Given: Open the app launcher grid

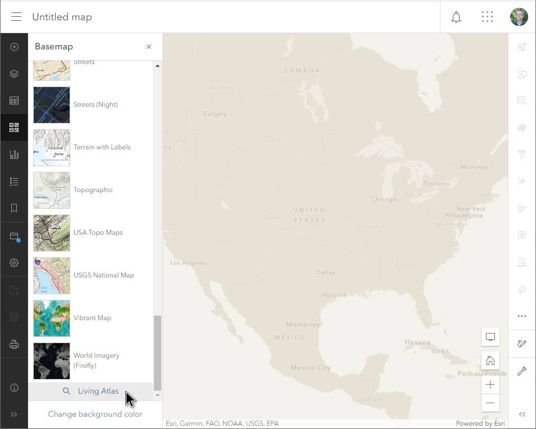Looking at the screenshot, I should click(487, 17).
